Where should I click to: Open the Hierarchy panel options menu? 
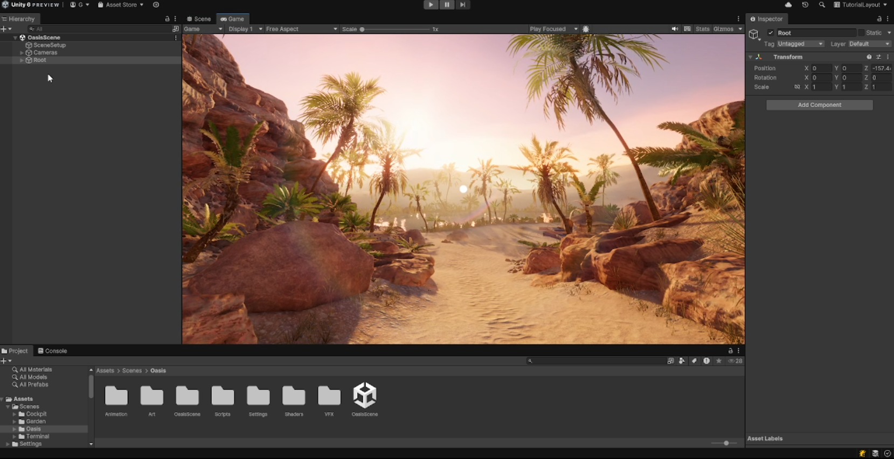[x=175, y=19]
